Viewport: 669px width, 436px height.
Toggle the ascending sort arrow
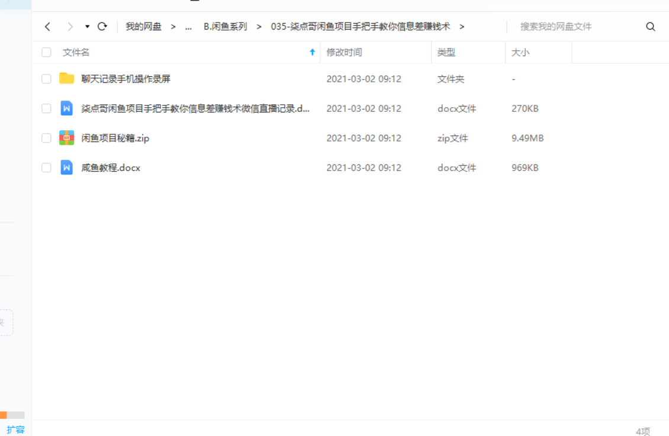click(313, 52)
